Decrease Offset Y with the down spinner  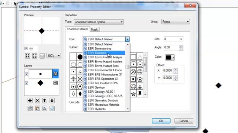pyautogui.click(x=176, y=79)
